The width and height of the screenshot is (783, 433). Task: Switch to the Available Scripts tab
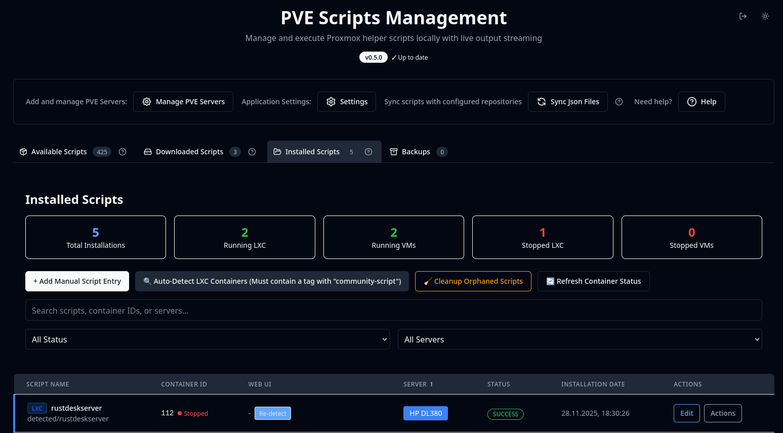click(x=59, y=152)
